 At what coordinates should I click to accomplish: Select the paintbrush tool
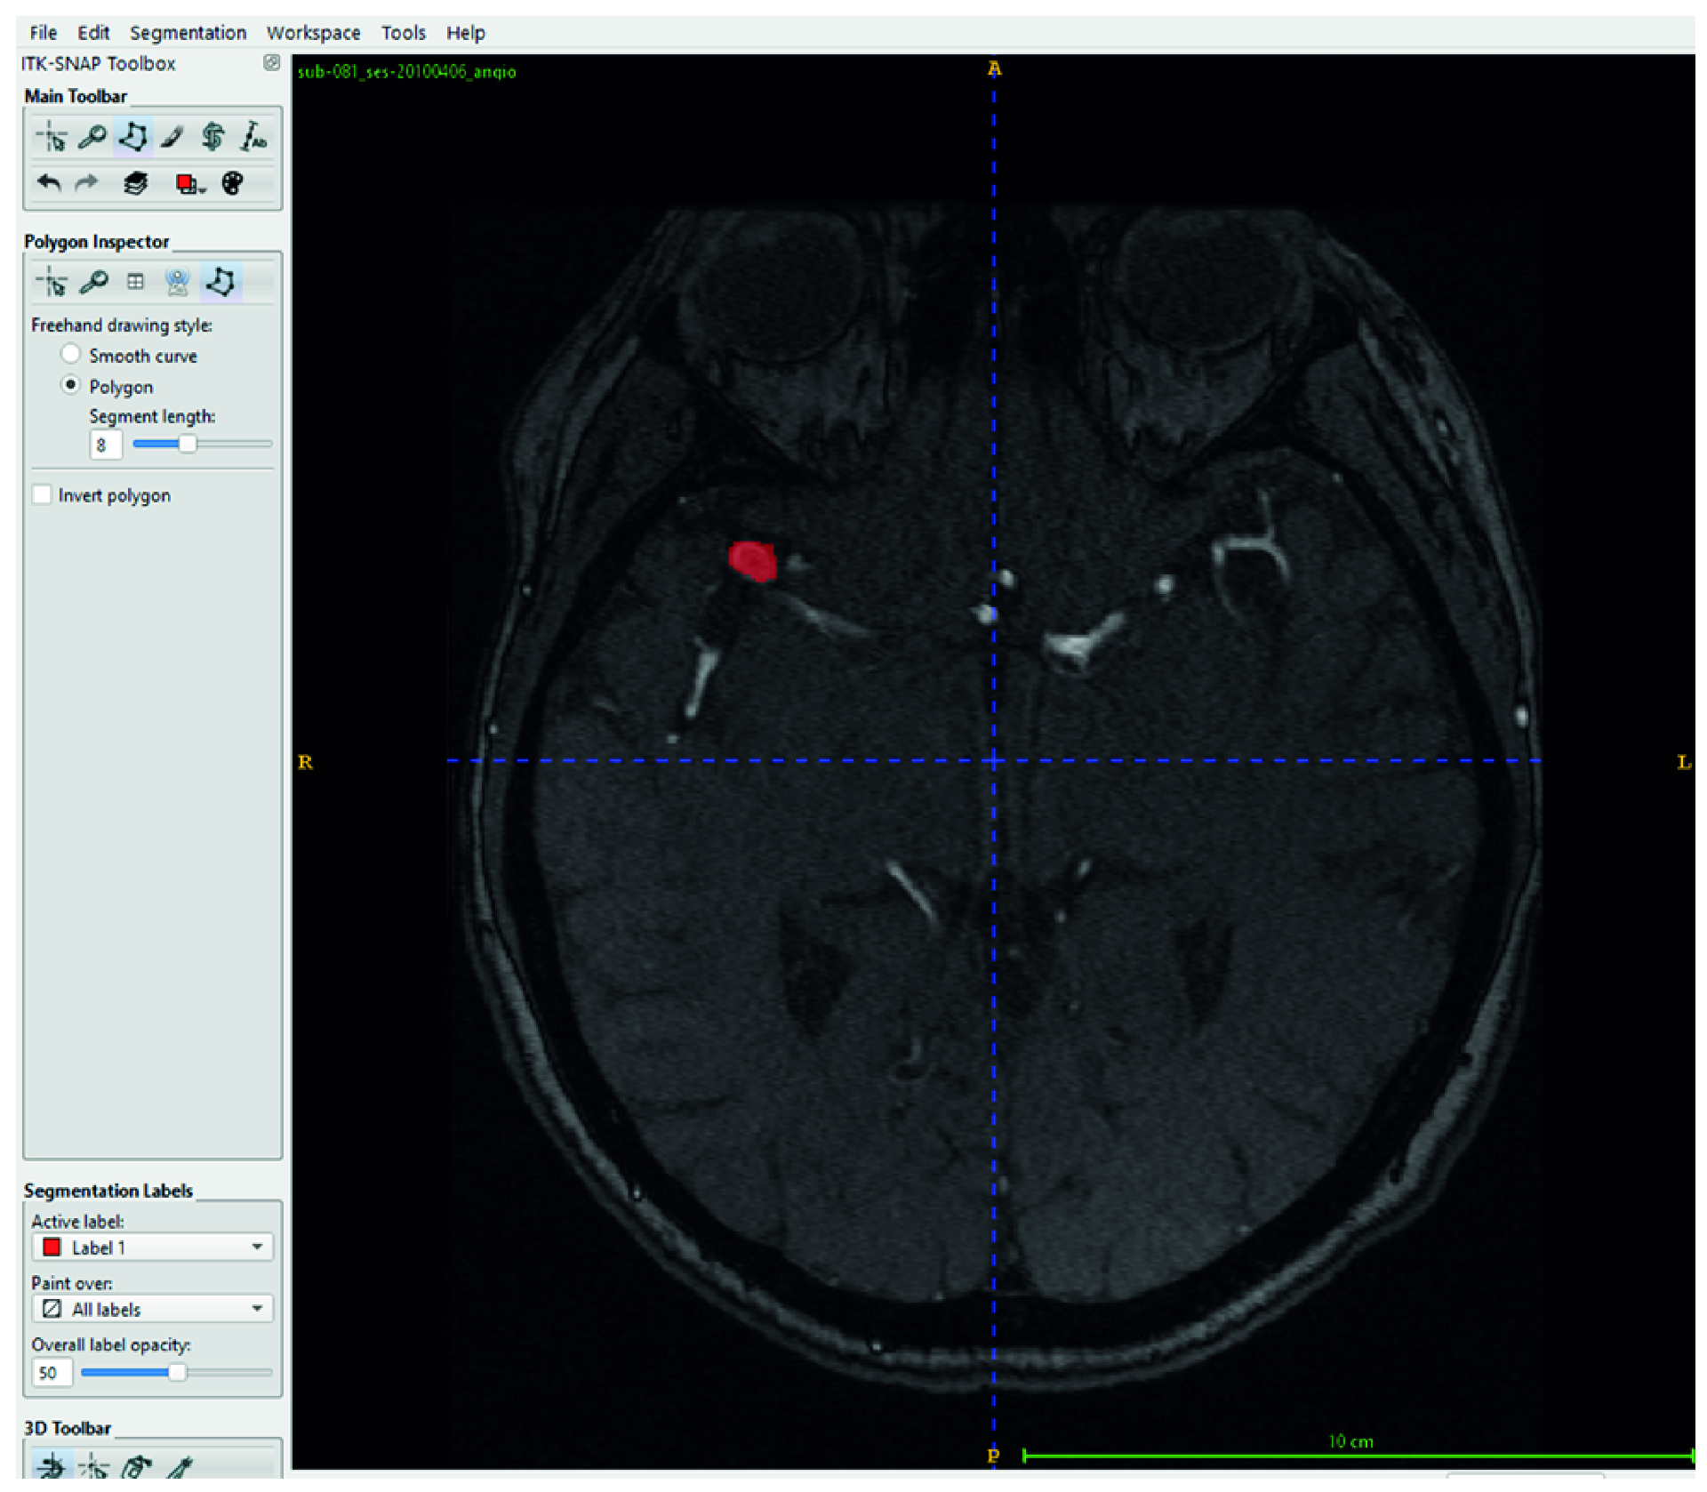[172, 137]
